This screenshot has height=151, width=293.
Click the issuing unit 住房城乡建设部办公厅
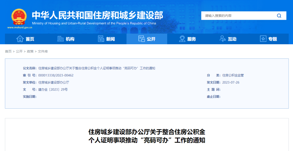(x=54, y=83)
